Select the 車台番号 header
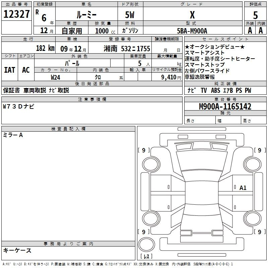Viewport: 268px width, 268px height. pyautogui.click(x=225, y=99)
